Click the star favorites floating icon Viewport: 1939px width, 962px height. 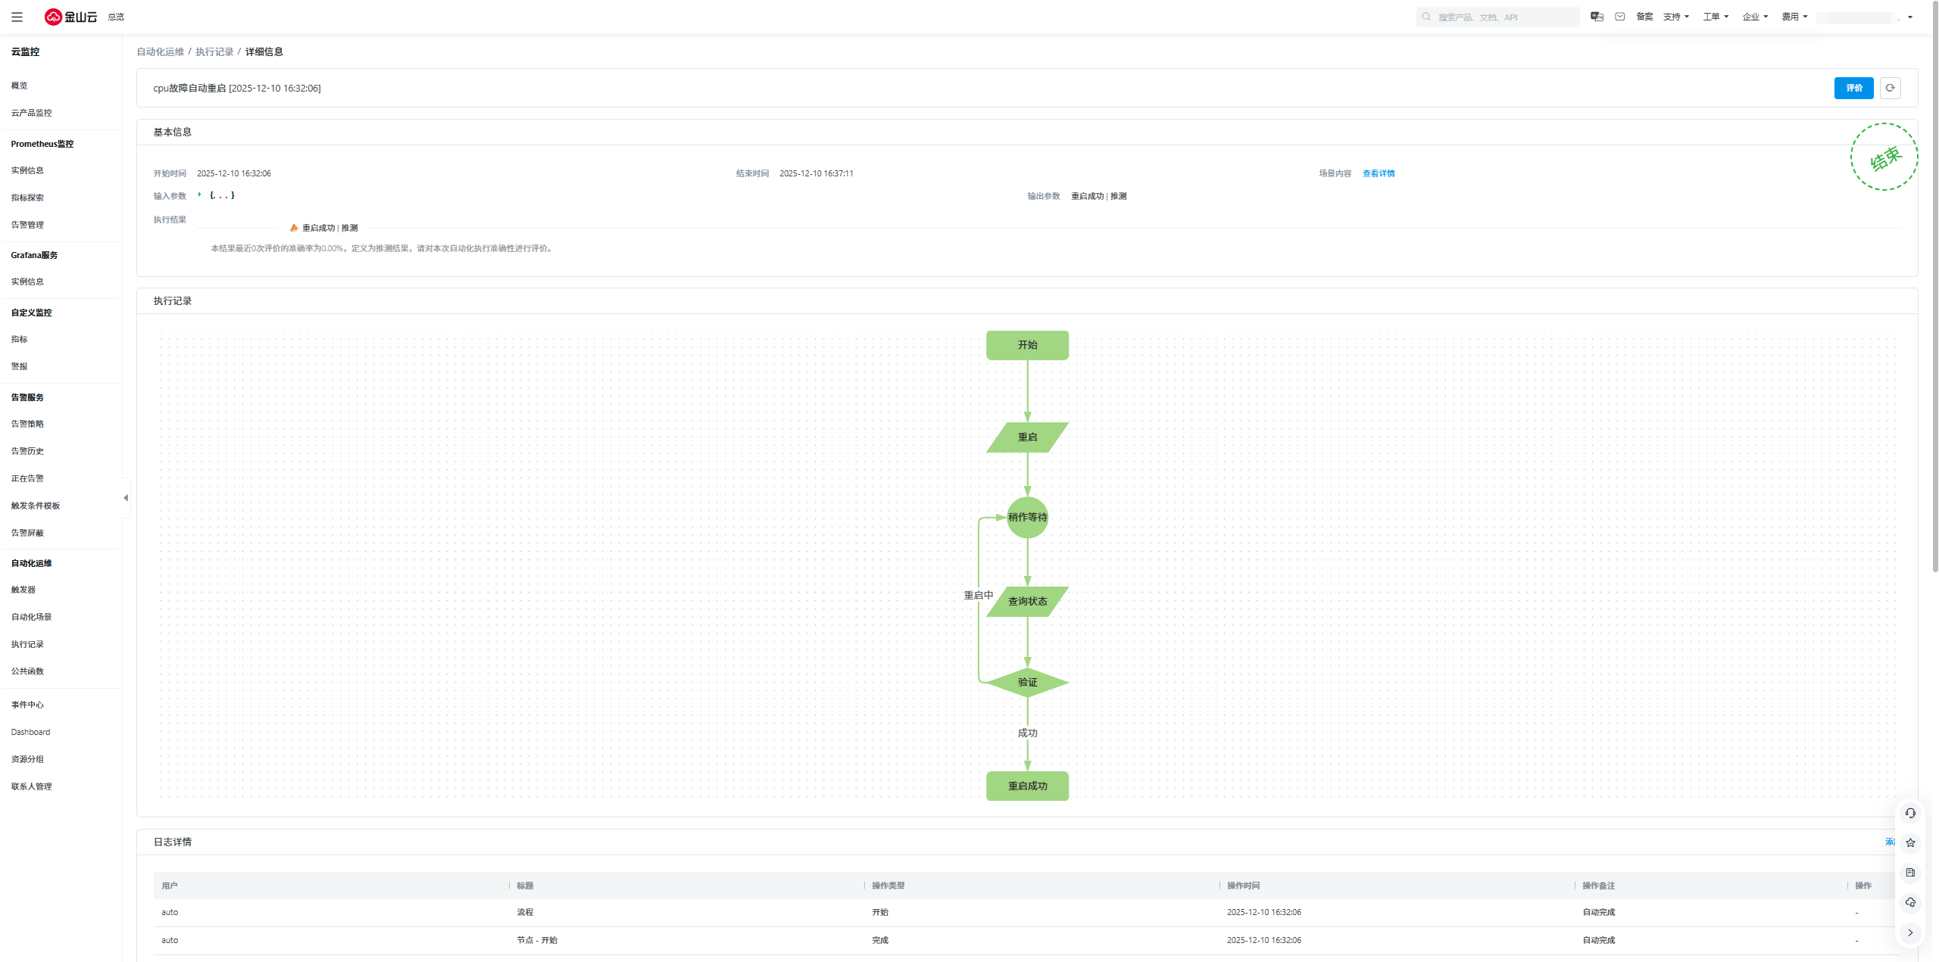tap(1910, 842)
